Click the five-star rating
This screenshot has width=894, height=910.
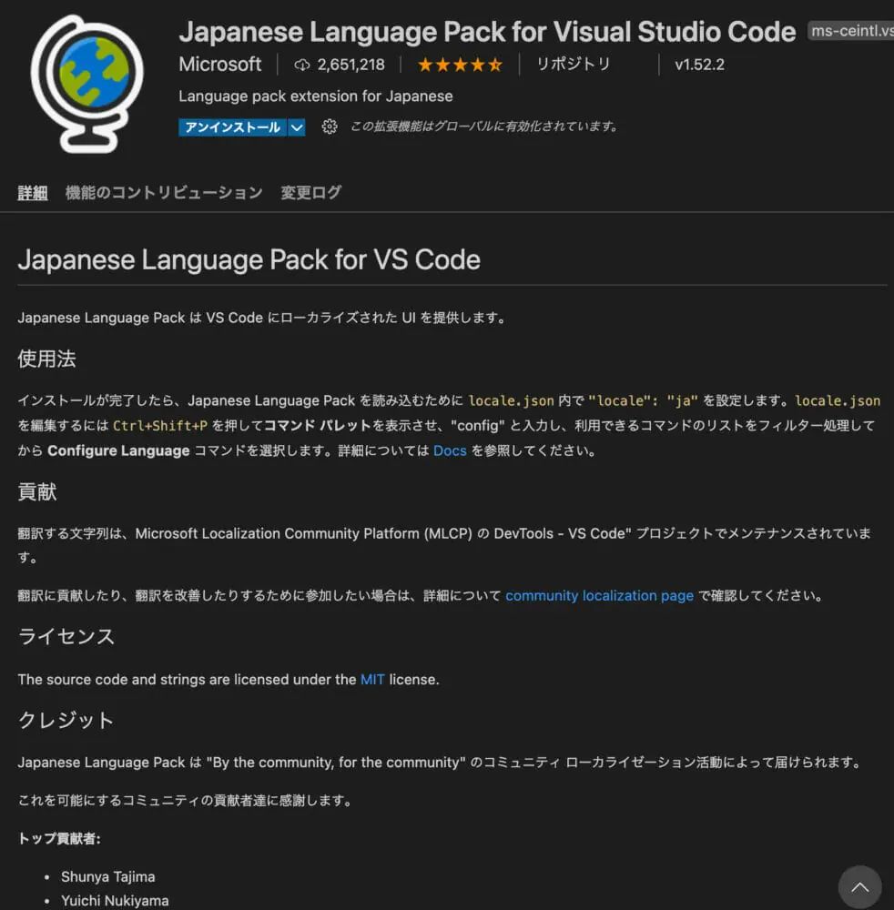(x=460, y=65)
